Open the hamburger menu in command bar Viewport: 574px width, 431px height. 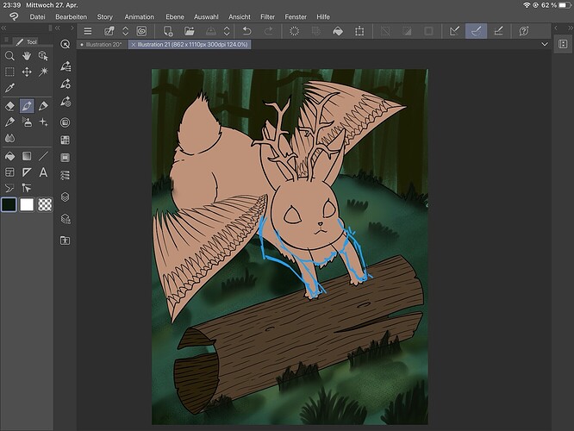coord(87,31)
